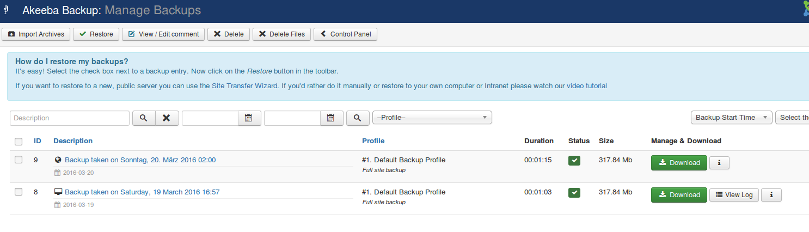Click the info button for backup 8

point(771,195)
